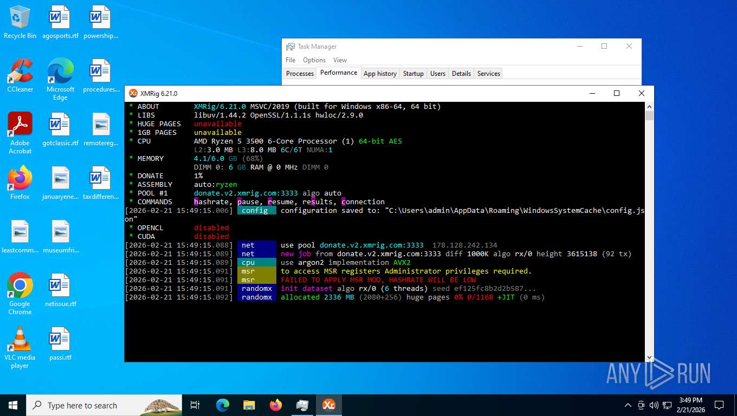Launch Google Chrome desktop shortcut

coord(20,294)
